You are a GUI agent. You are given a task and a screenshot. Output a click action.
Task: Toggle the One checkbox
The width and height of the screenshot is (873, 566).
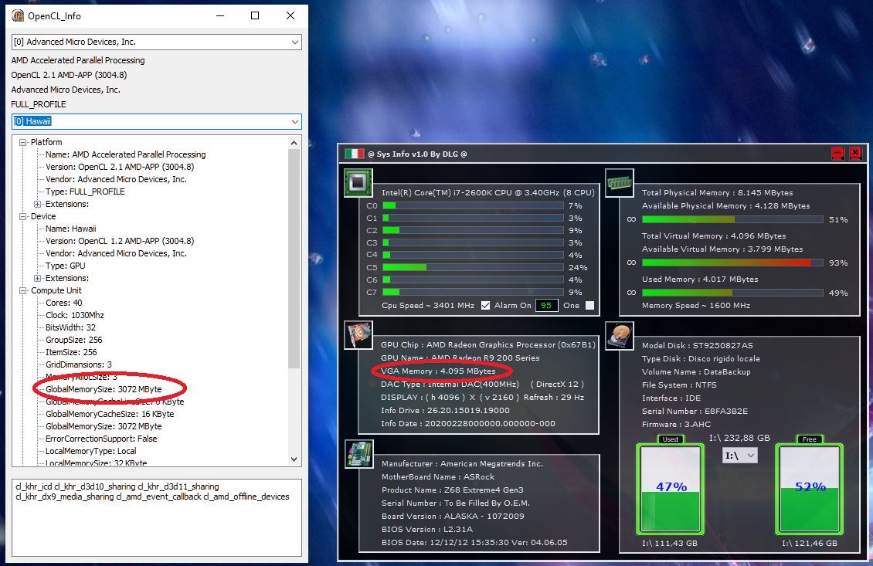coord(589,306)
